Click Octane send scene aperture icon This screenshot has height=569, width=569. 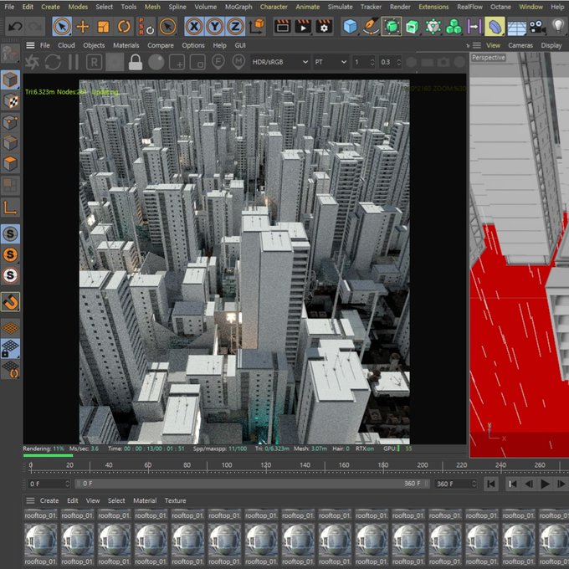pyautogui.click(x=32, y=62)
